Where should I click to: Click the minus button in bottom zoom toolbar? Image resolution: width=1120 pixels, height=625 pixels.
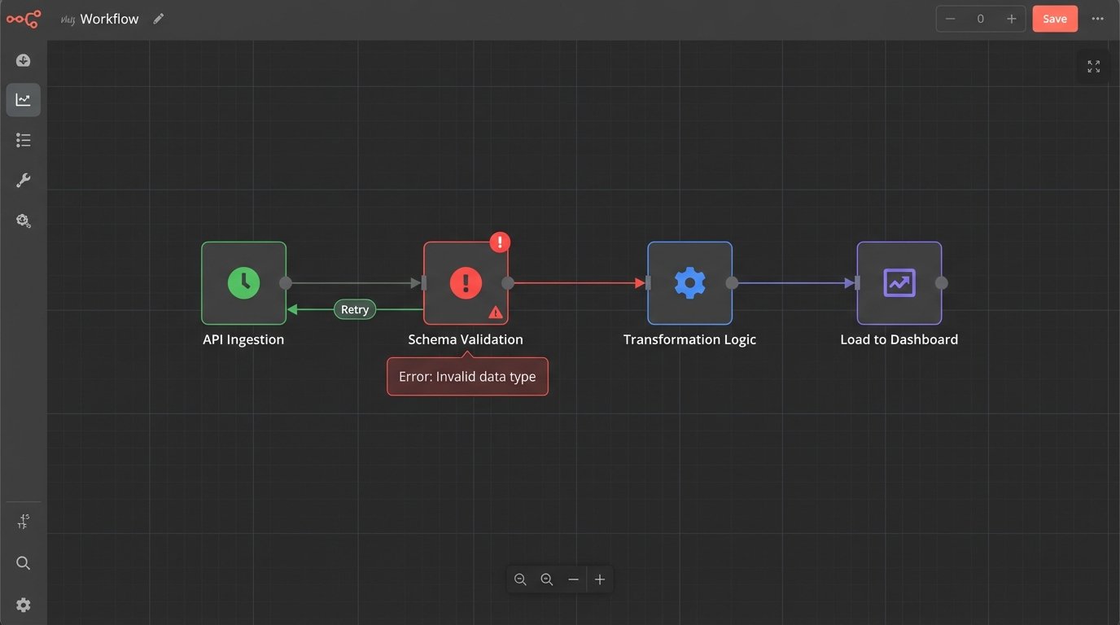tap(574, 579)
